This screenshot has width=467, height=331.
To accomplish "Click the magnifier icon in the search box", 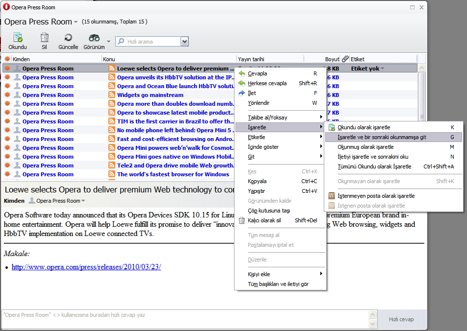I will click(x=121, y=41).
